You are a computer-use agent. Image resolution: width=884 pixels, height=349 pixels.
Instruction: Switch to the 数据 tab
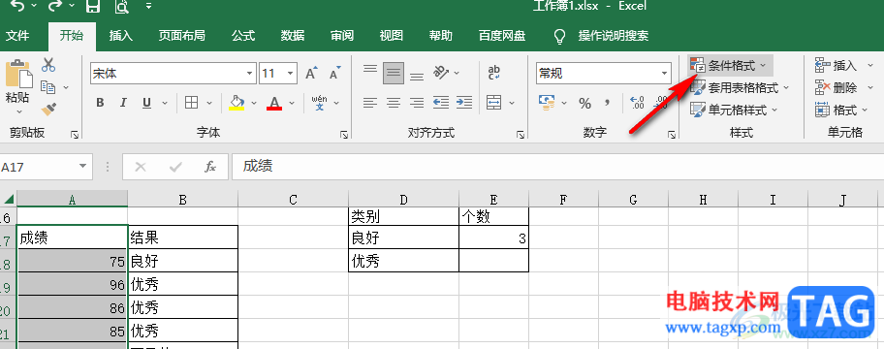(293, 36)
